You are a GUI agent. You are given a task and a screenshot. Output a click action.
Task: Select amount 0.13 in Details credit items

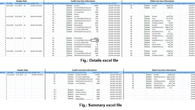pos(97,47)
